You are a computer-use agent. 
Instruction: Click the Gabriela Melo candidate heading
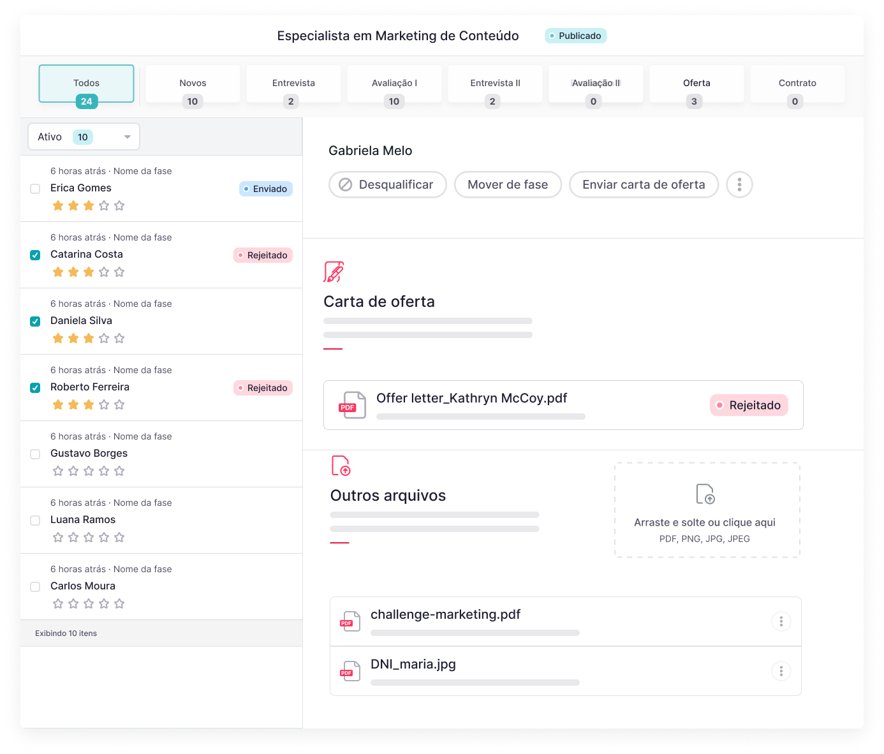pos(371,151)
